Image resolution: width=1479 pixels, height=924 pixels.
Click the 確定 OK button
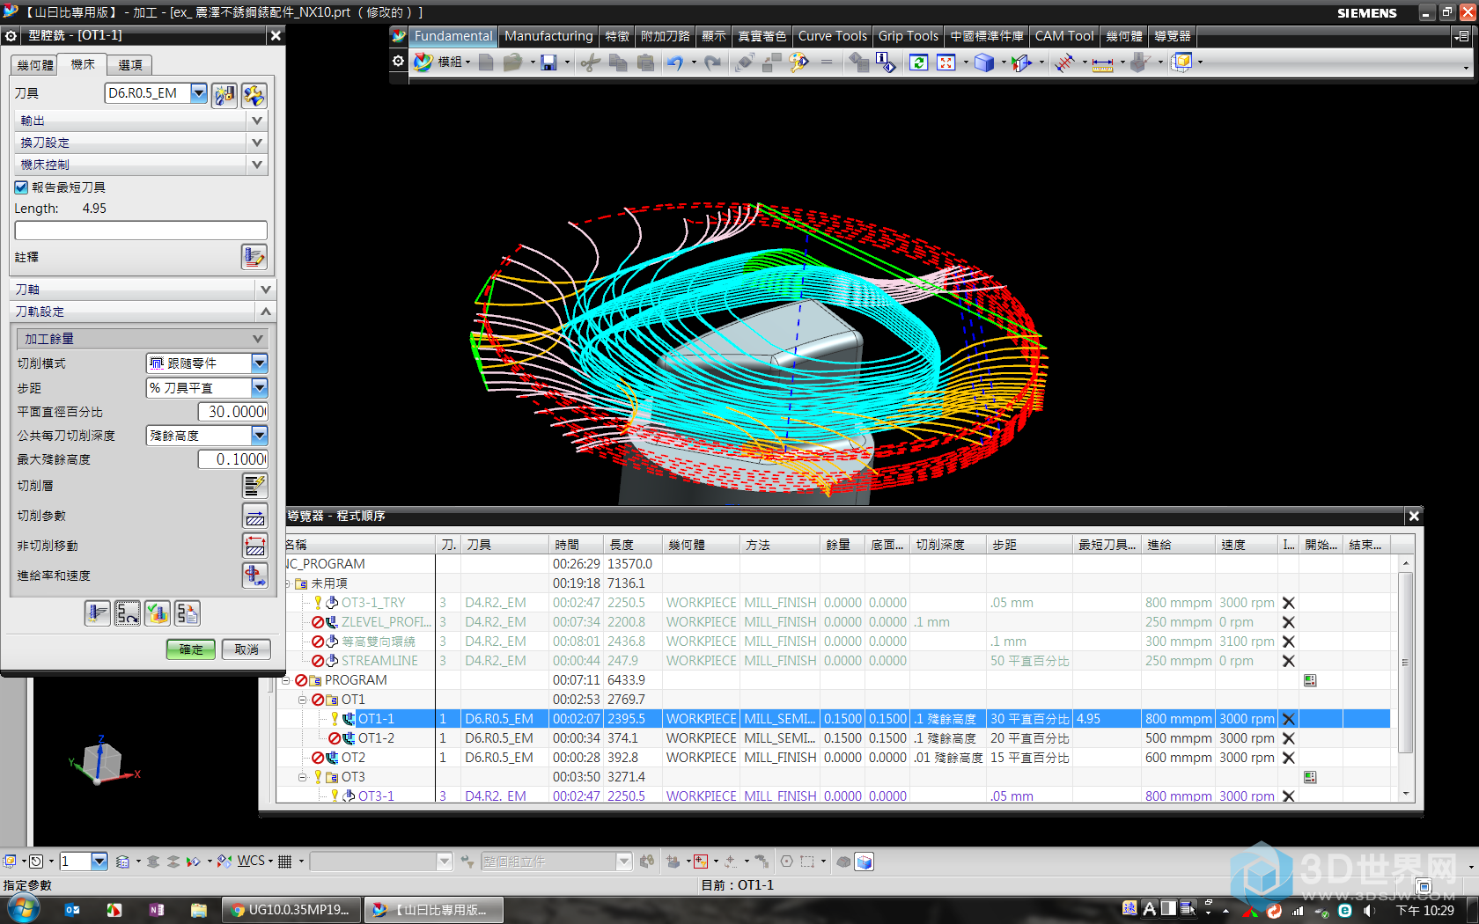[x=191, y=649]
